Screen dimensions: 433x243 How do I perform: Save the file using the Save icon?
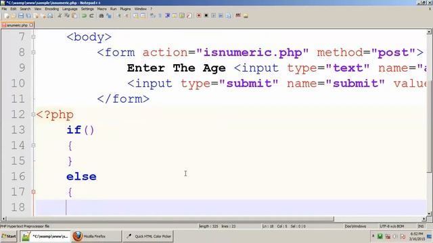pyautogui.click(x=21, y=16)
